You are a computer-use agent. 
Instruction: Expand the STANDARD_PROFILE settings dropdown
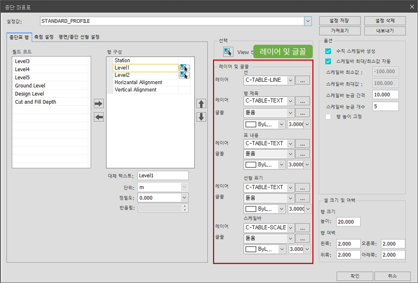click(x=308, y=21)
